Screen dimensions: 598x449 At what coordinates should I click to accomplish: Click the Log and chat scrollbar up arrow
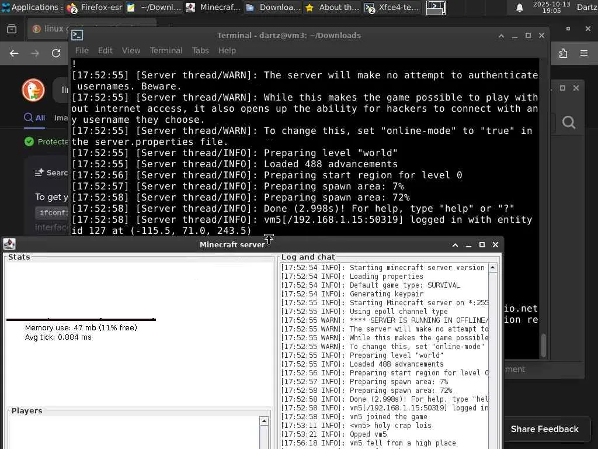(493, 268)
